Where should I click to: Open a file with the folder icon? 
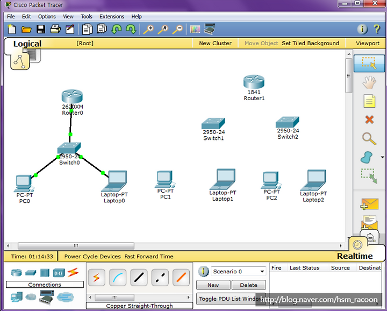coord(26,30)
